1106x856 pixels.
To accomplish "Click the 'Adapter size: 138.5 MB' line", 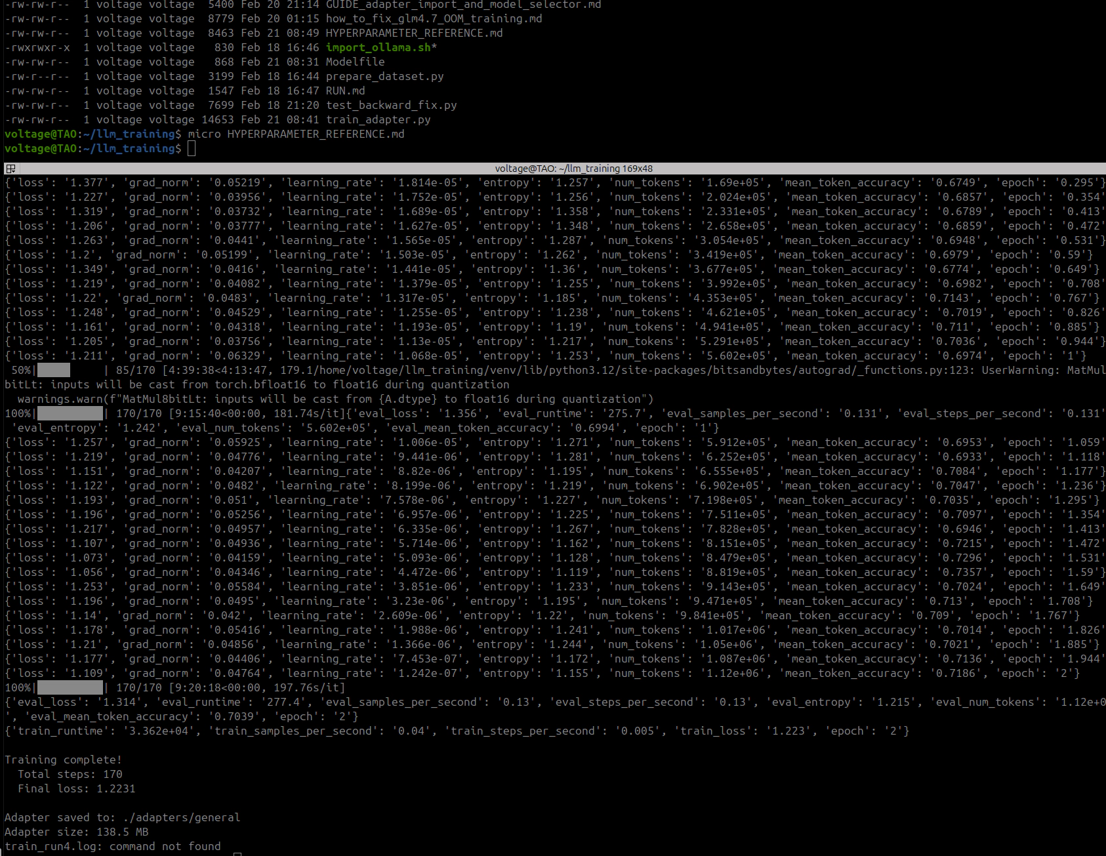I will point(76,832).
